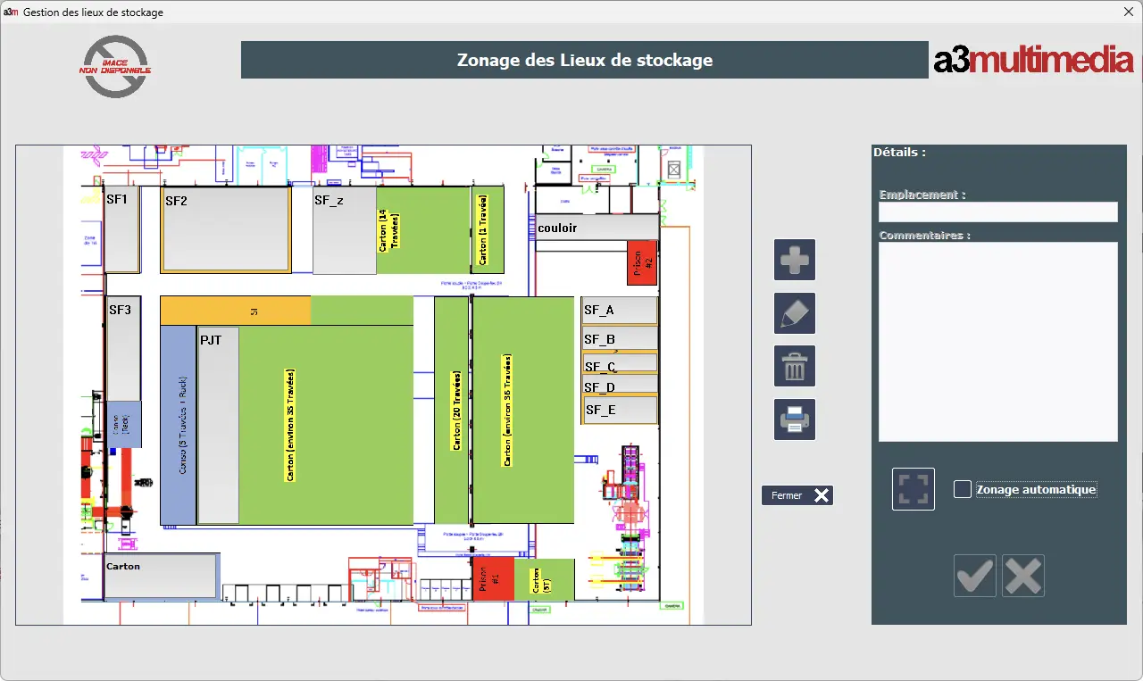
Task: Click the trash bin delete icon
Action: [795, 366]
